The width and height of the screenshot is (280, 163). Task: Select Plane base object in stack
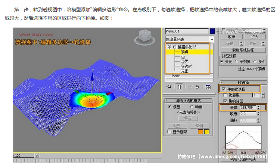176,76
